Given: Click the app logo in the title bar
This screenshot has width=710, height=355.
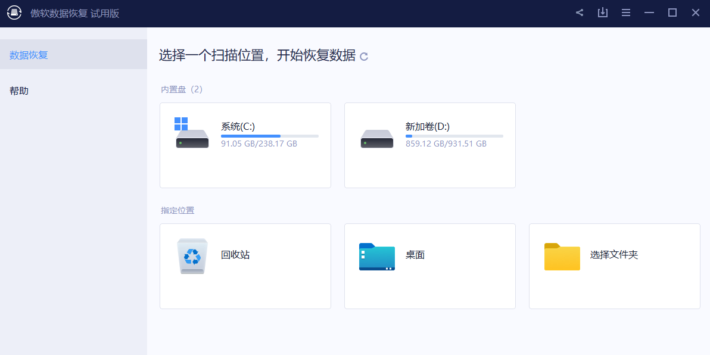Looking at the screenshot, I should (15, 13).
